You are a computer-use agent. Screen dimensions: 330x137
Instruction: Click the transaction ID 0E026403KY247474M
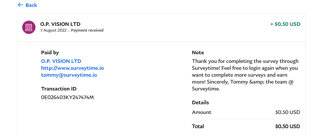pos(67,97)
